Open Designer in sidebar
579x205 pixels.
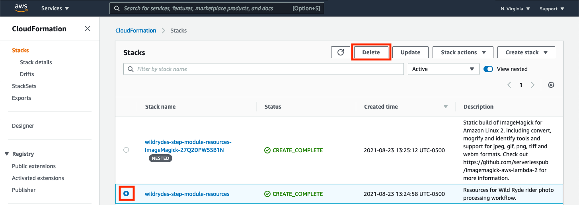[x=23, y=126]
